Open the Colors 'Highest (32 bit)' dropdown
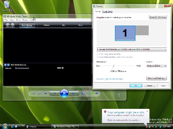 pos(156,66)
